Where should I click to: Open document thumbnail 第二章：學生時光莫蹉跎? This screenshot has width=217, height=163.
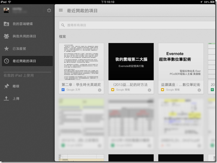click(x=81, y=62)
